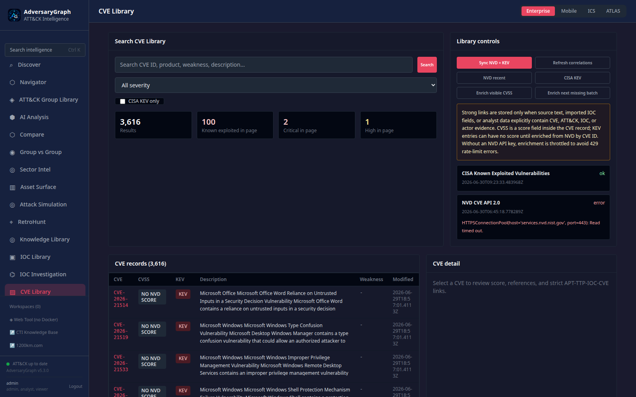Click the CTI Knowledge Base link icon
The width and height of the screenshot is (636, 397).
coord(12,333)
